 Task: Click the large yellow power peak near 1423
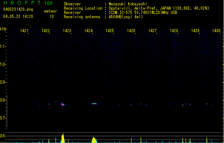[x=63, y=138]
